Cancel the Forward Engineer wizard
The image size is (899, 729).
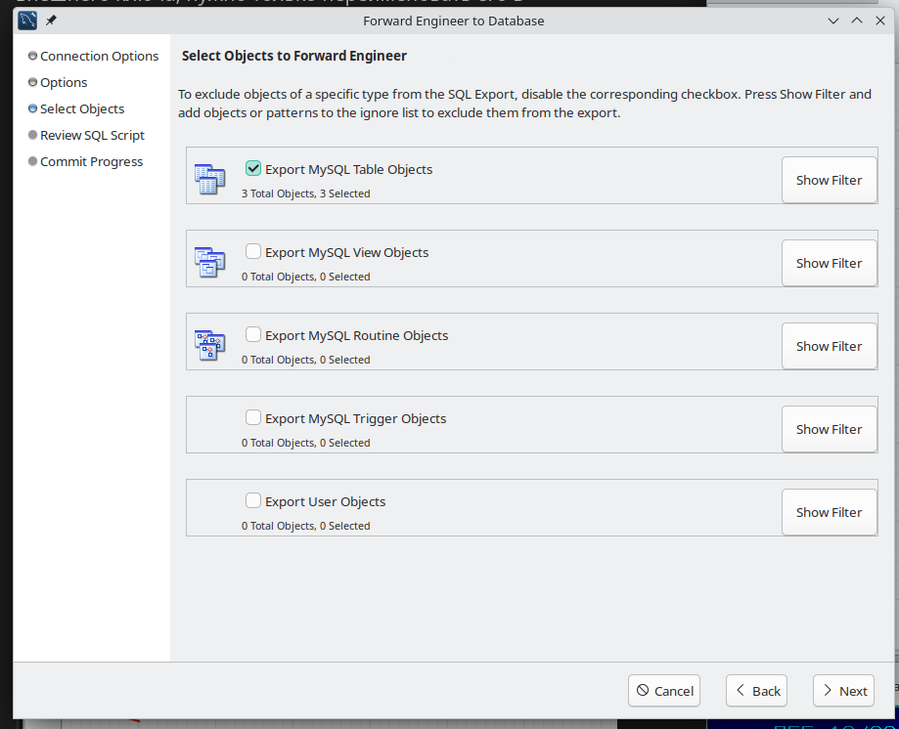664,691
